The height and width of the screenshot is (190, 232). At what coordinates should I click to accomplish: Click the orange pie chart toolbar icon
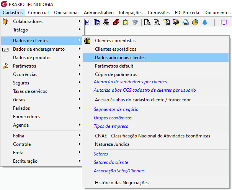tap(195, 22)
